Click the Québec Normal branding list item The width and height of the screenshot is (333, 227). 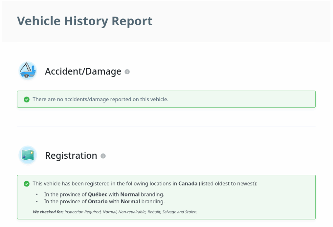click(x=104, y=195)
